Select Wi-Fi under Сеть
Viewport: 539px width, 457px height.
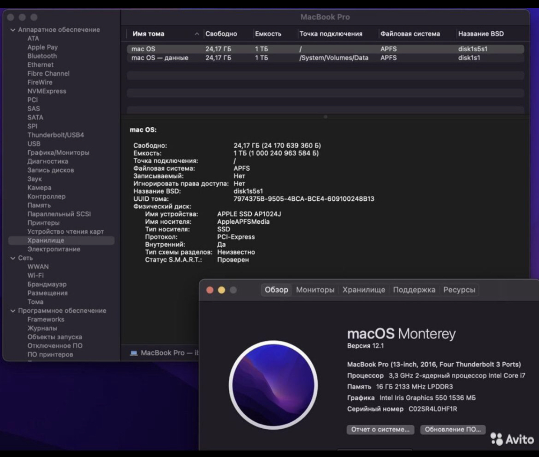point(35,275)
